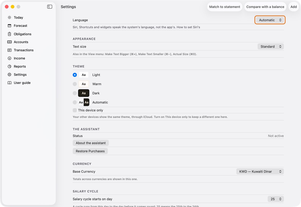Go to Forecast in the sidebar

coord(21,26)
